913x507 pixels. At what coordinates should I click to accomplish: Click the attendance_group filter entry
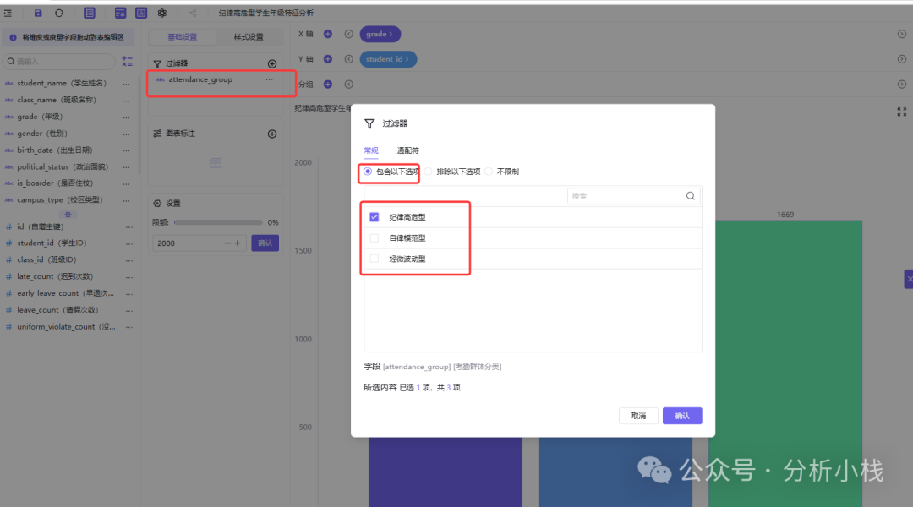tap(200, 79)
